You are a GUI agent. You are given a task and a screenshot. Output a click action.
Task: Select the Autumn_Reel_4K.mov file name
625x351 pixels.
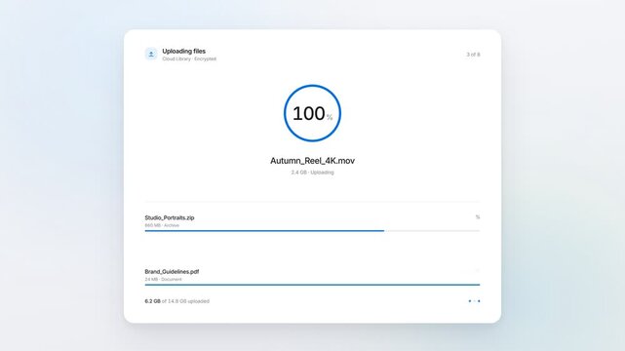pyautogui.click(x=312, y=161)
